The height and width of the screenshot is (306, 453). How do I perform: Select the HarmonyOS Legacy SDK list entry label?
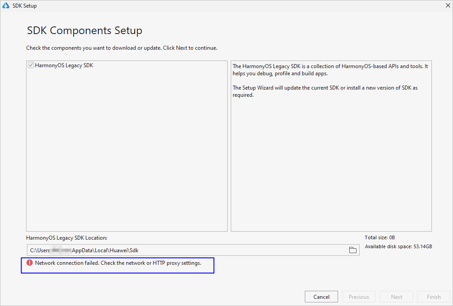pyautogui.click(x=64, y=65)
